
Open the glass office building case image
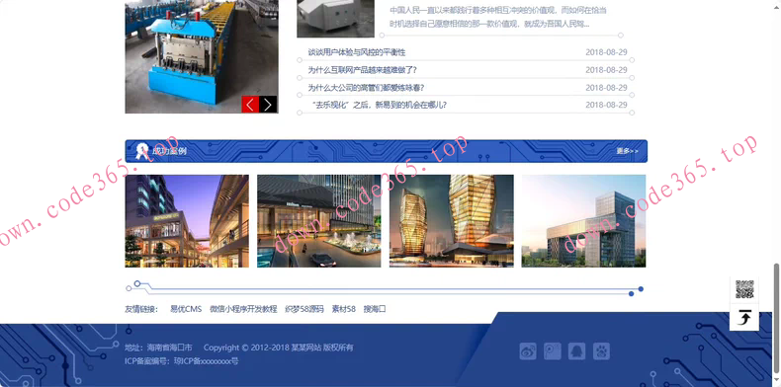pos(583,221)
